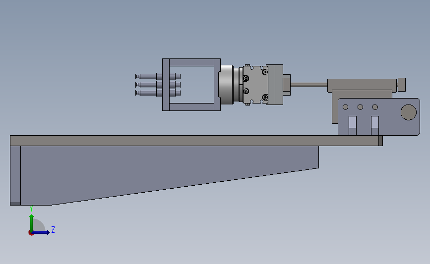Select the bottom bar of the rectangular frame
Viewport: 430px width, 264px height.
[x=191, y=107]
